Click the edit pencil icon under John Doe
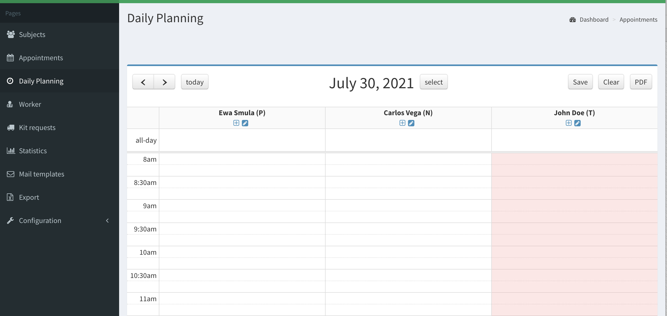Screen dimensions: 667x316 [x=578, y=123]
